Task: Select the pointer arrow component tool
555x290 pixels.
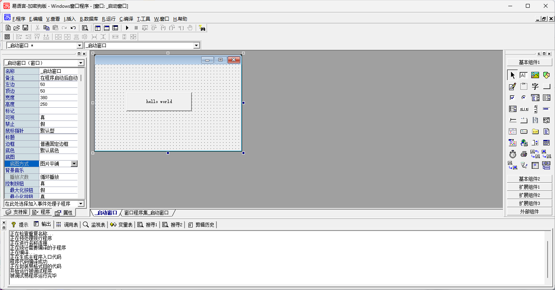Action: [513, 75]
